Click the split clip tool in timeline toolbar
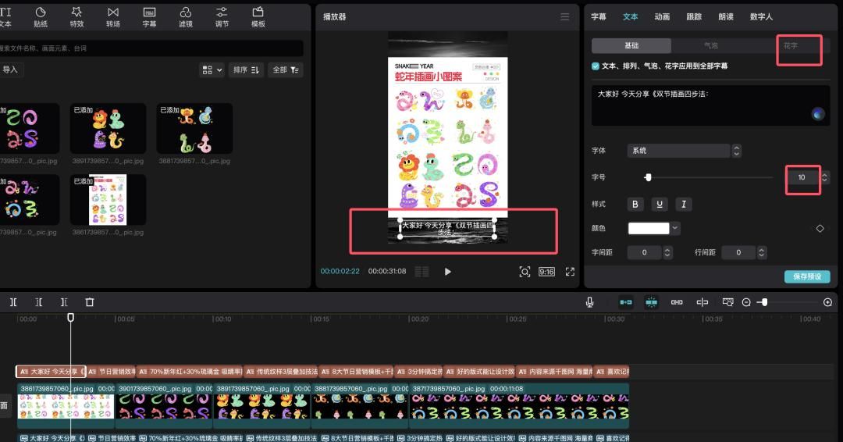Image resolution: width=843 pixels, height=442 pixels. 13,302
